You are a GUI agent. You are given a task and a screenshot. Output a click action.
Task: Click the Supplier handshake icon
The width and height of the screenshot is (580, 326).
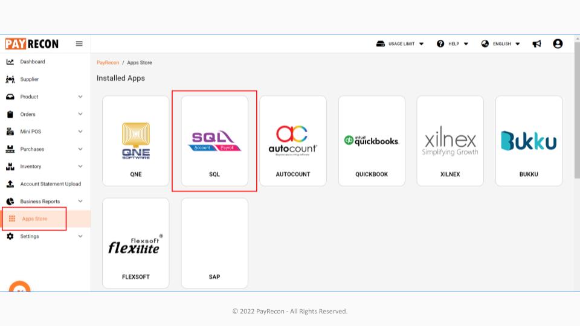pos(10,79)
